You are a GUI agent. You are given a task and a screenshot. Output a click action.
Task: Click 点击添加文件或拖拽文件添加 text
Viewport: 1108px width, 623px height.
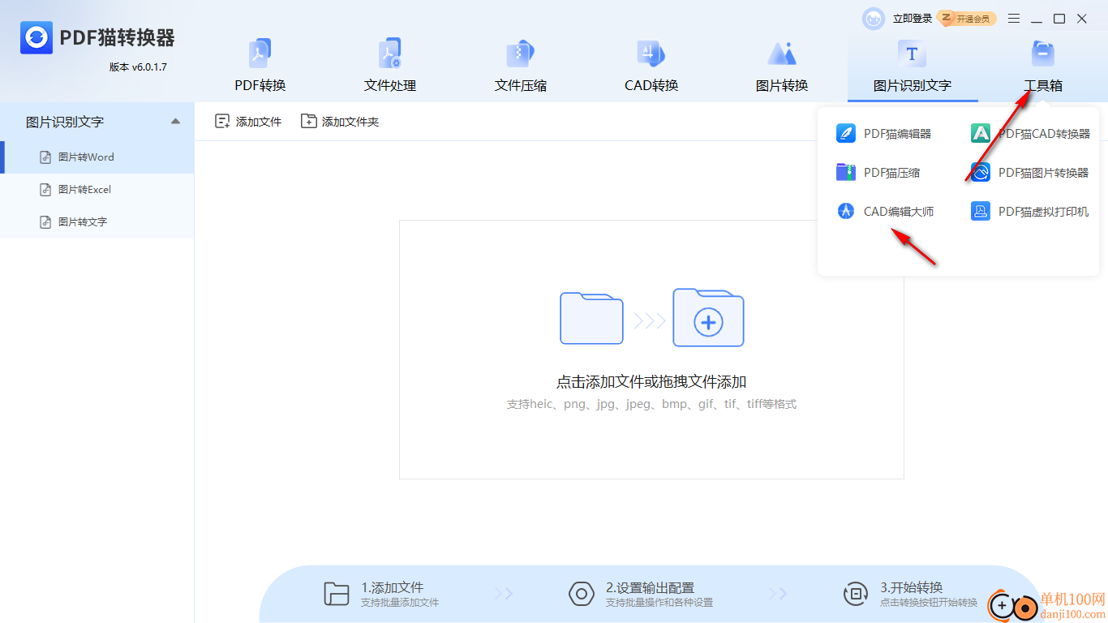[x=651, y=382]
